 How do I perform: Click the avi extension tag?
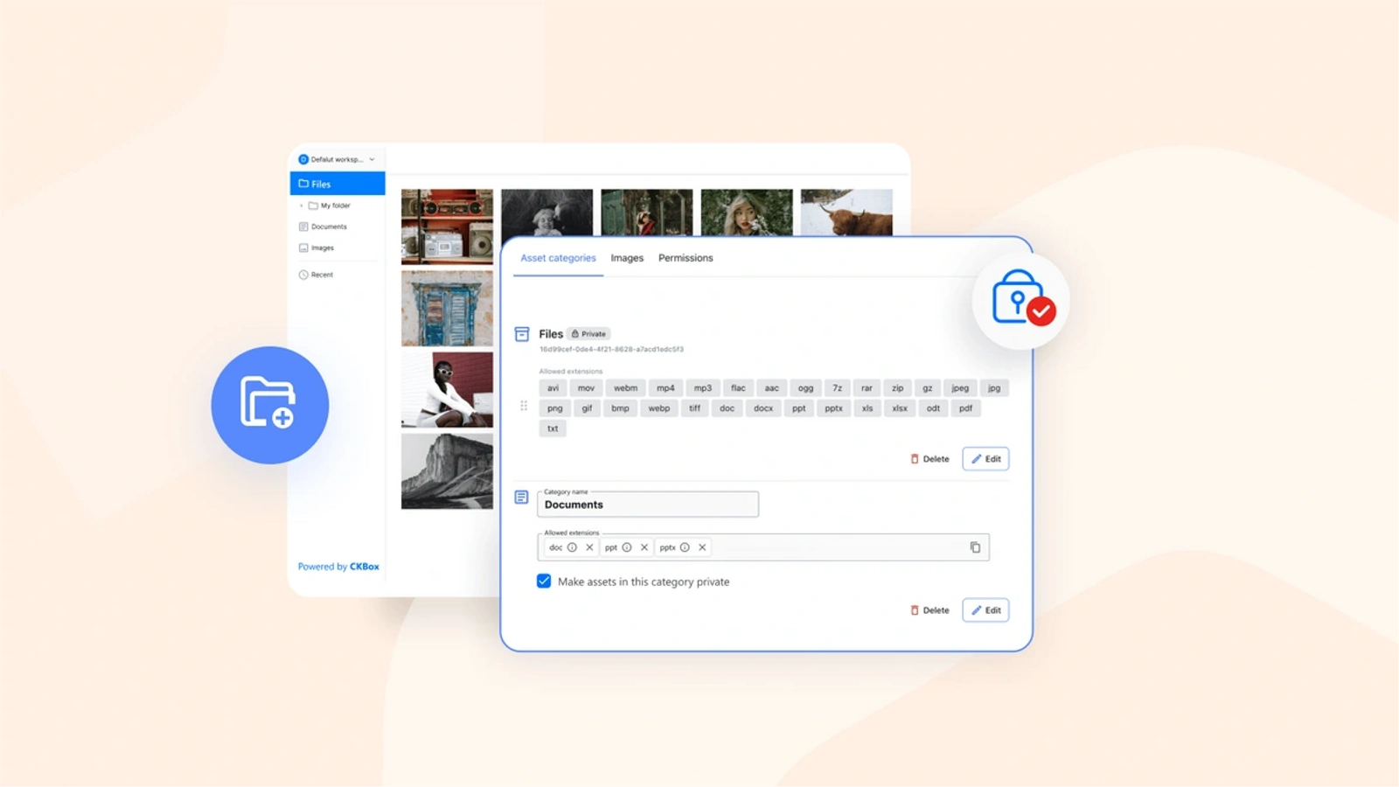pos(553,388)
